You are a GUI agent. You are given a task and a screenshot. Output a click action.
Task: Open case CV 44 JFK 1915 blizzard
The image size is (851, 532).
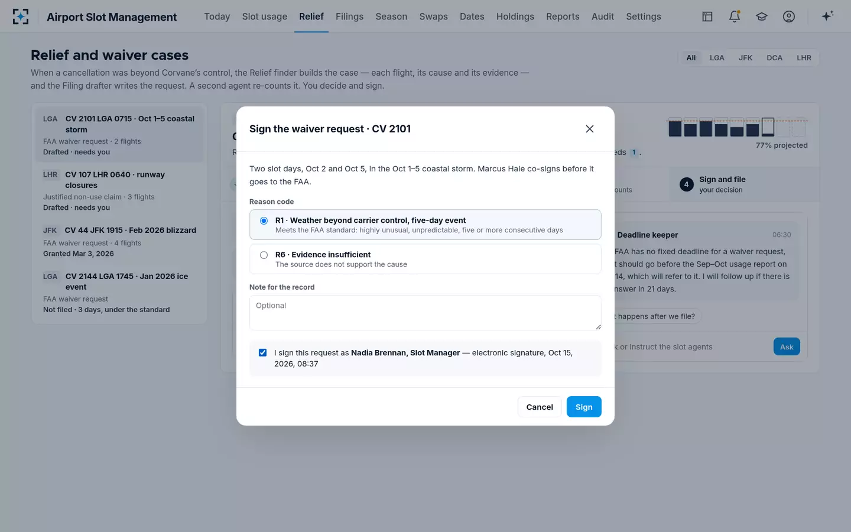coord(119,242)
